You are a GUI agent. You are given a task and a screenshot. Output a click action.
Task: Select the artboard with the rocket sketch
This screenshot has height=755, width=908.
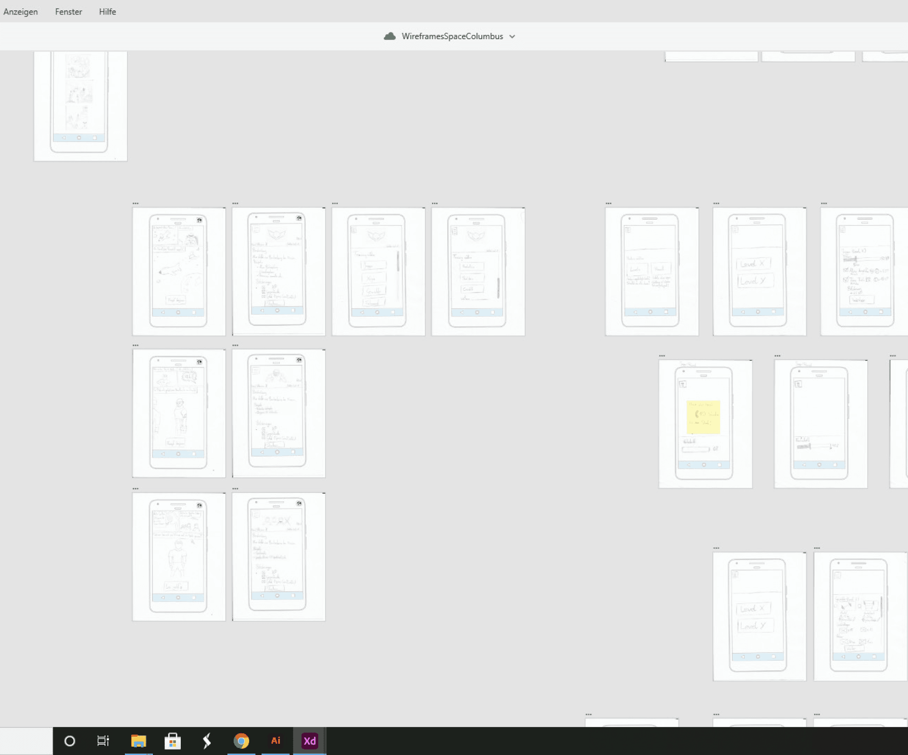tap(179, 271)
